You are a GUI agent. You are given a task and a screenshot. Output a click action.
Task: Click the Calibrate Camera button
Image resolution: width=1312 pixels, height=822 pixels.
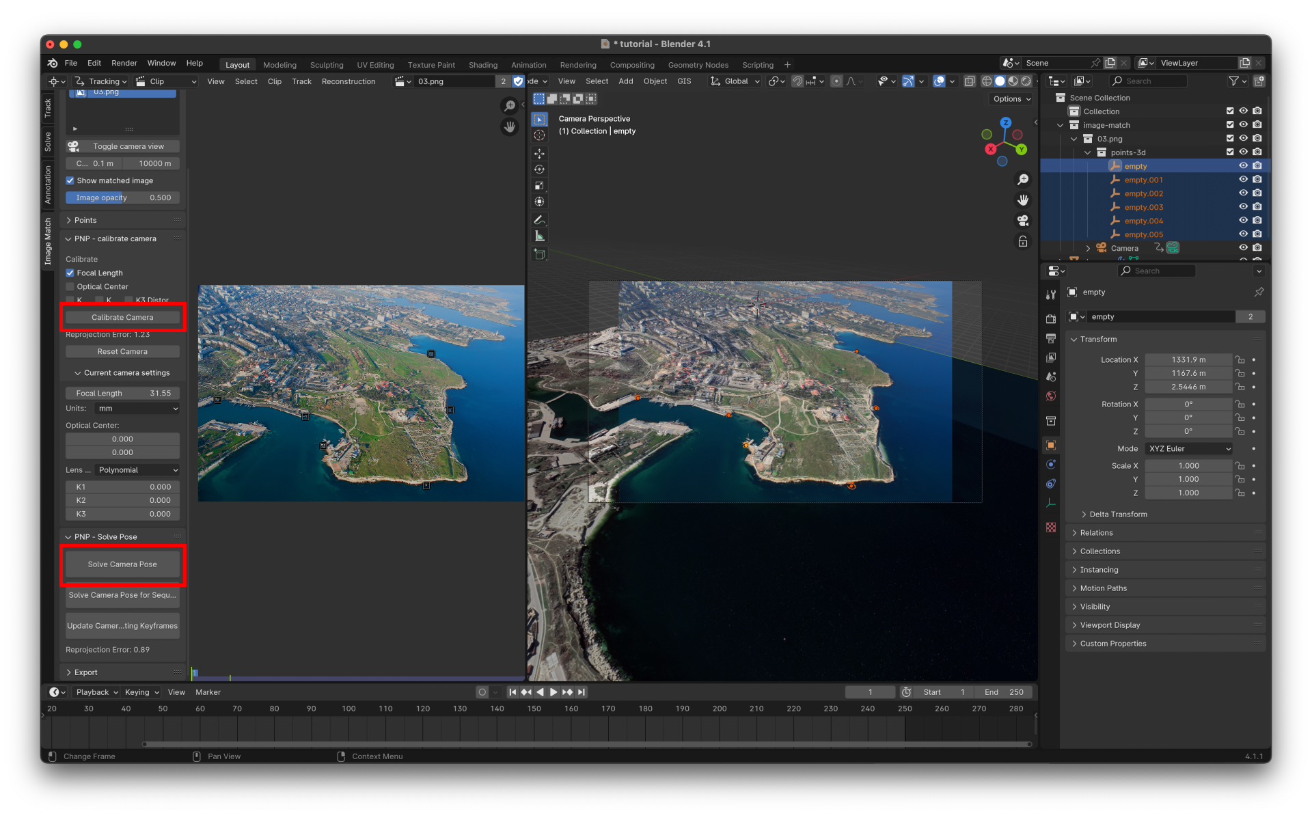(122, 317)
